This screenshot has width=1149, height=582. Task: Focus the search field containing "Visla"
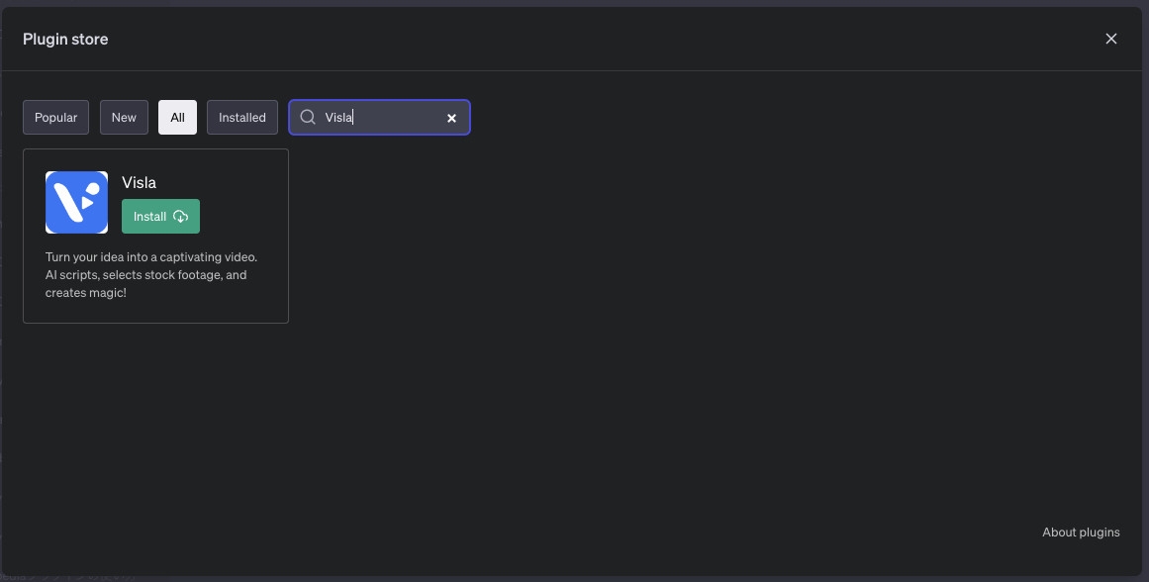click(x=381, y=117)
